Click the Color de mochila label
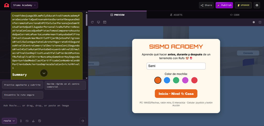The height and width of the screenshot is (126, 264). [x=176, y=74]
